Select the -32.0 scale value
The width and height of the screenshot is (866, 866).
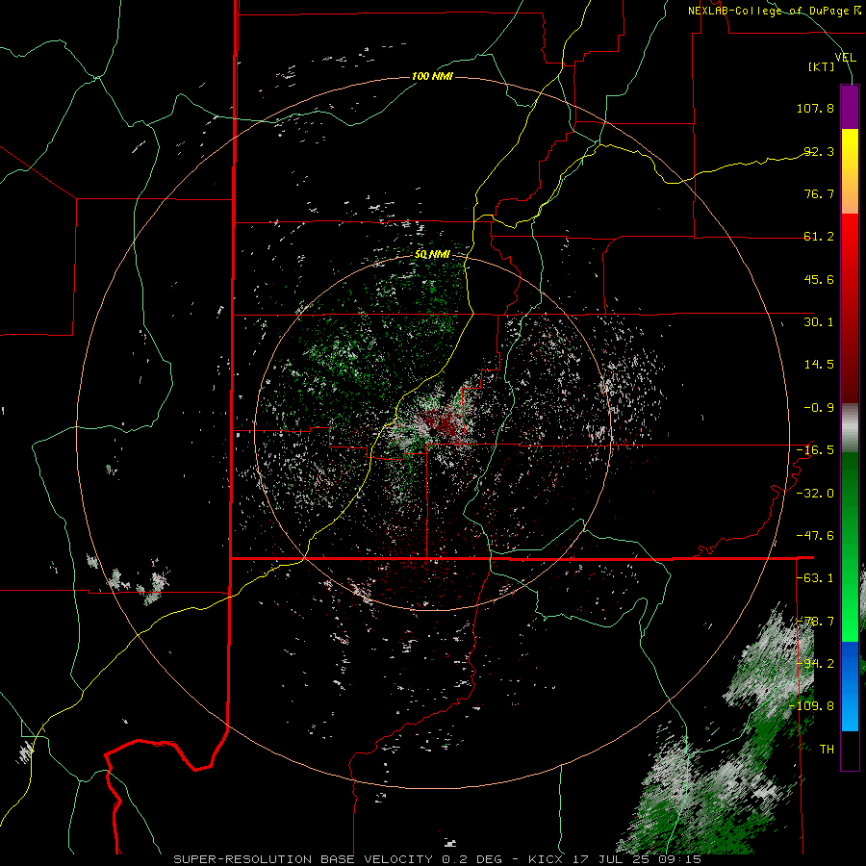tap(815, 494)
